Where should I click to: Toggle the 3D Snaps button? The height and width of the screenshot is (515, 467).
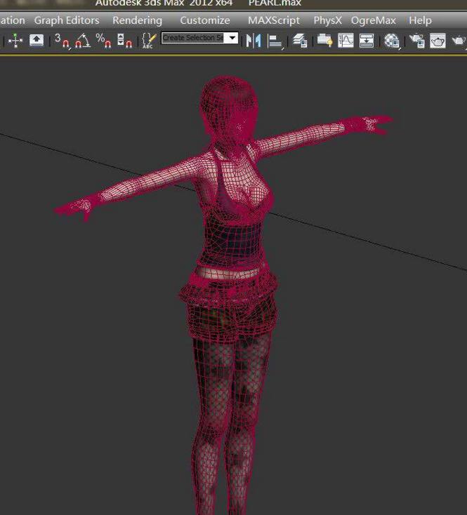coord(62,41)
